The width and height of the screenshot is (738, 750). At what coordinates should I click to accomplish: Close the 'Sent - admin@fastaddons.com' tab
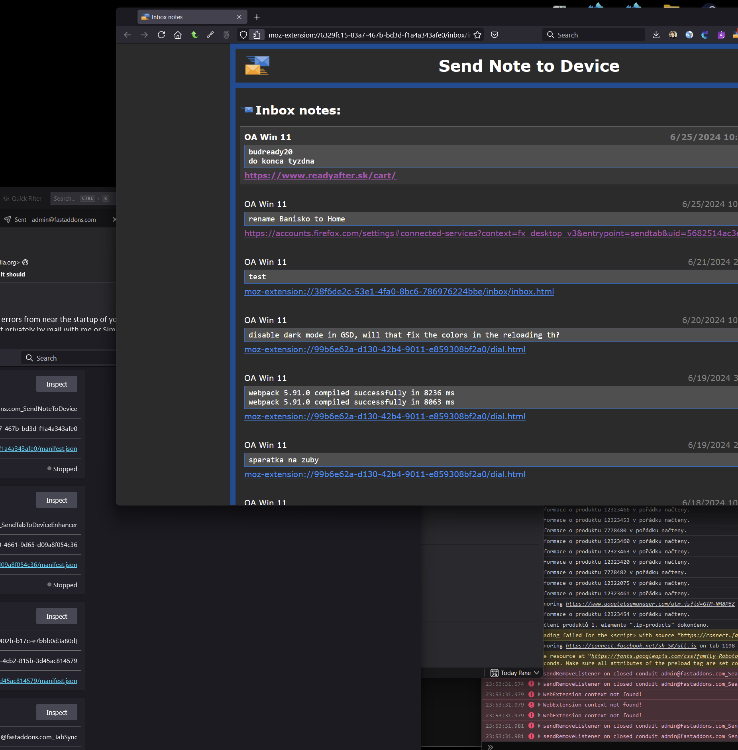[x=114, y=220]
